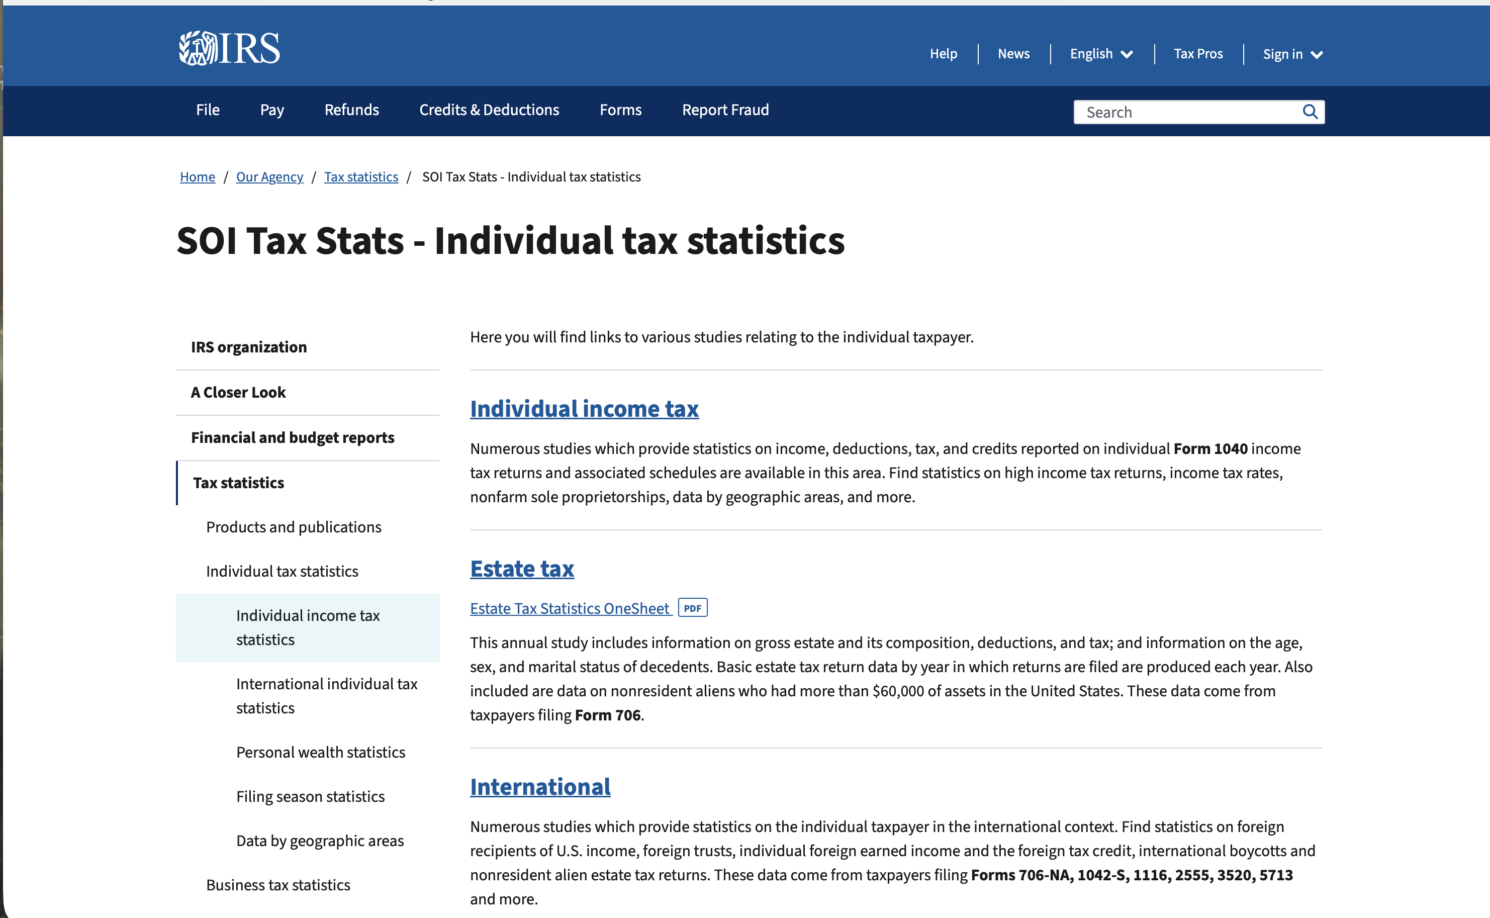Click the IRS logo
Screen dimensions: 1490x918
[x=229, y=48]
